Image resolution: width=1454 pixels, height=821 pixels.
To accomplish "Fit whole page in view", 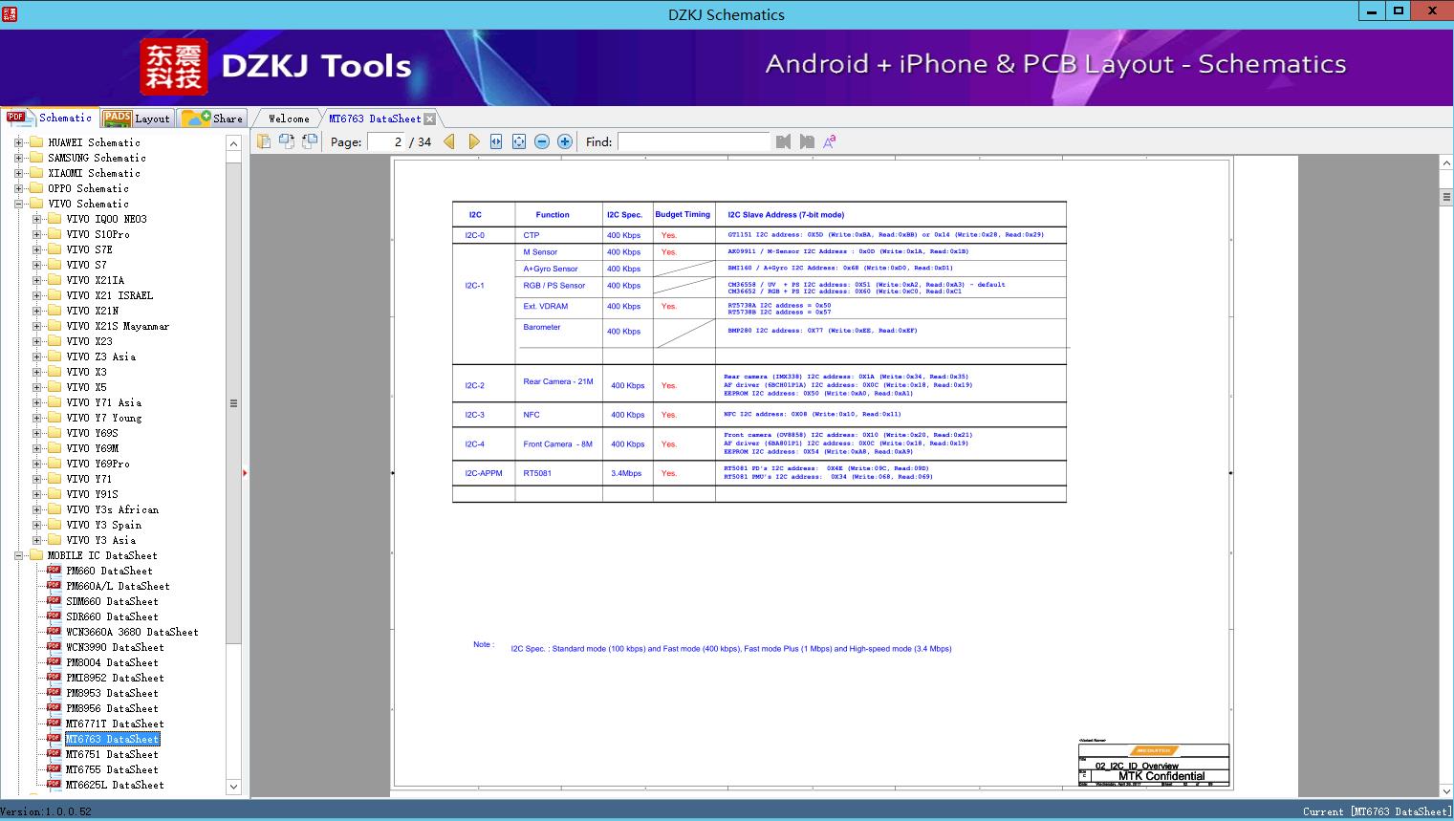I will (x=519, y=141).
